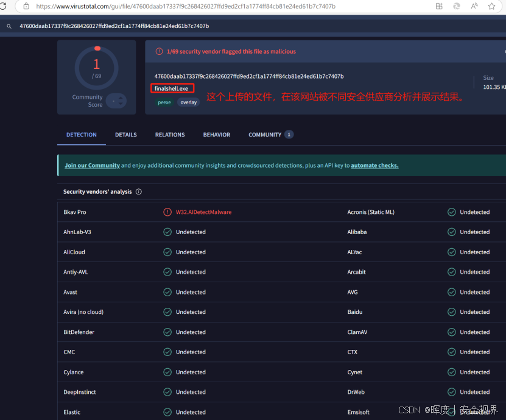This screenshot has height=420, width=506.
Task: Click Alibaba undetected check icon
Action: (x=452, y=232)
